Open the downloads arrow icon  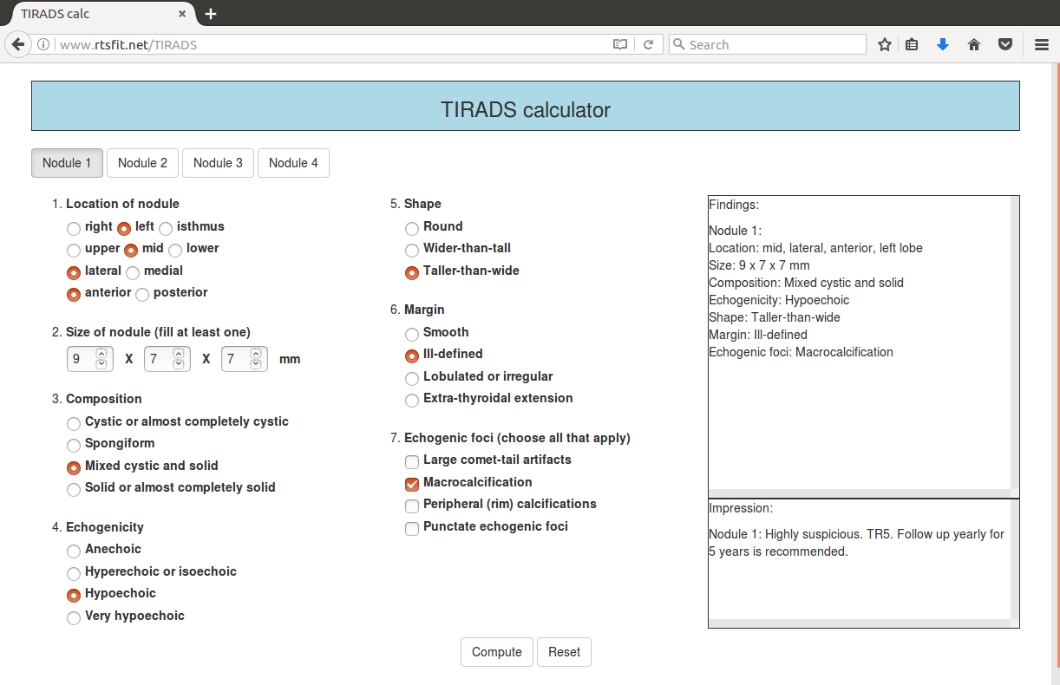943,44
